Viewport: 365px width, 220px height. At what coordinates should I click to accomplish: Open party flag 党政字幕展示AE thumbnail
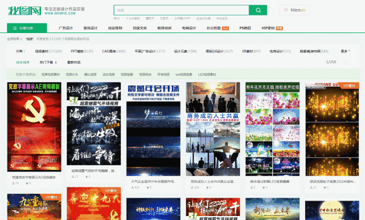click(34, 127)
